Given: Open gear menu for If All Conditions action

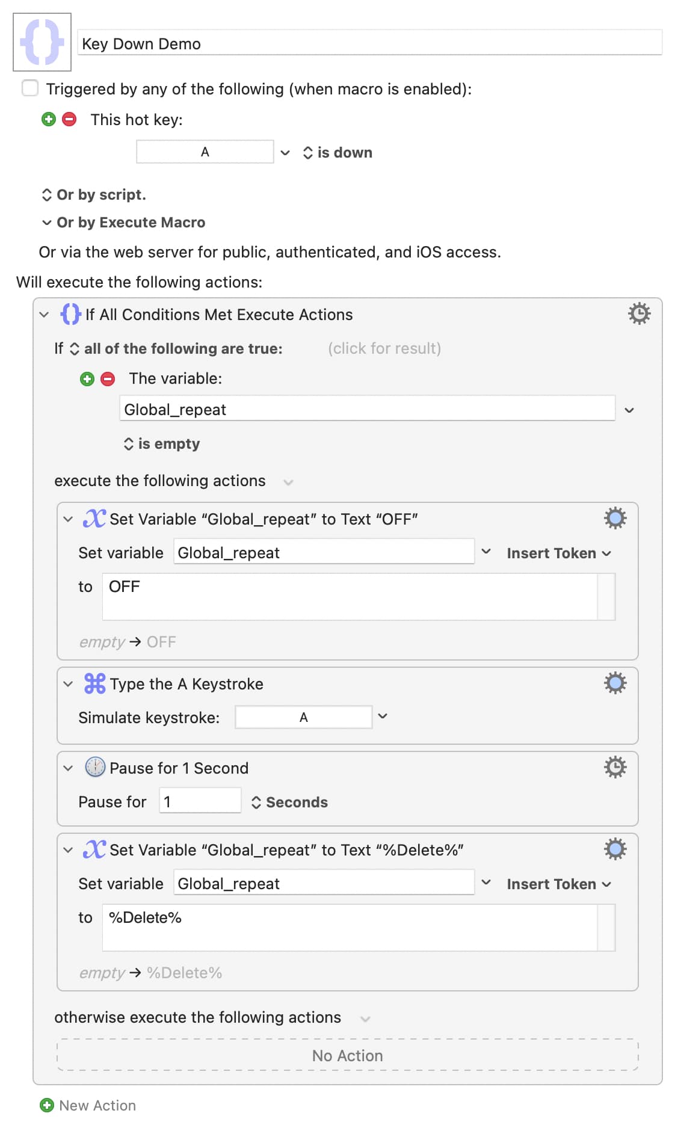Looking at the screenshot, I should [x=639, y=313].
